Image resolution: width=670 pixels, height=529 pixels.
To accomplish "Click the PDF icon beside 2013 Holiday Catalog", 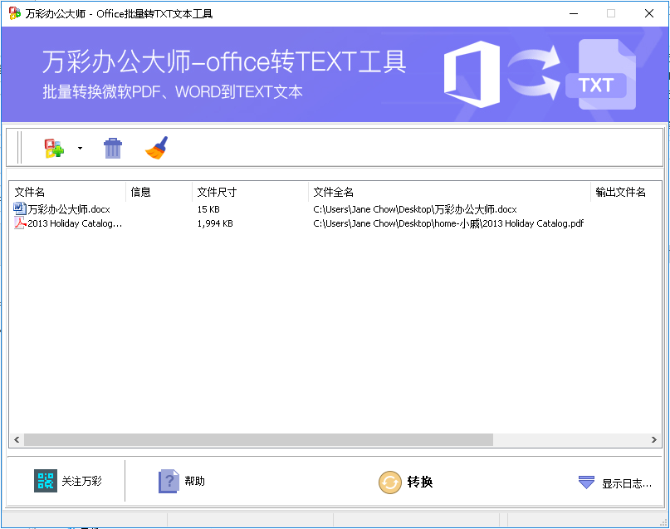I will click(20, 223).
